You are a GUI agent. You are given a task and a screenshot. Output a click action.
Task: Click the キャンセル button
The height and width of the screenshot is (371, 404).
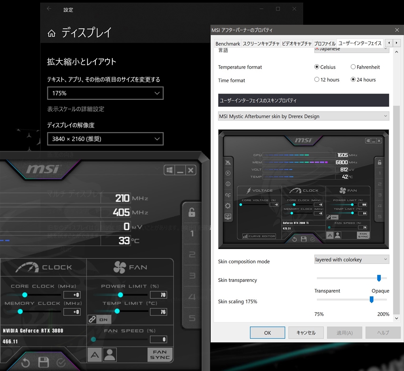pyautogui.click(x=306, y=333)
